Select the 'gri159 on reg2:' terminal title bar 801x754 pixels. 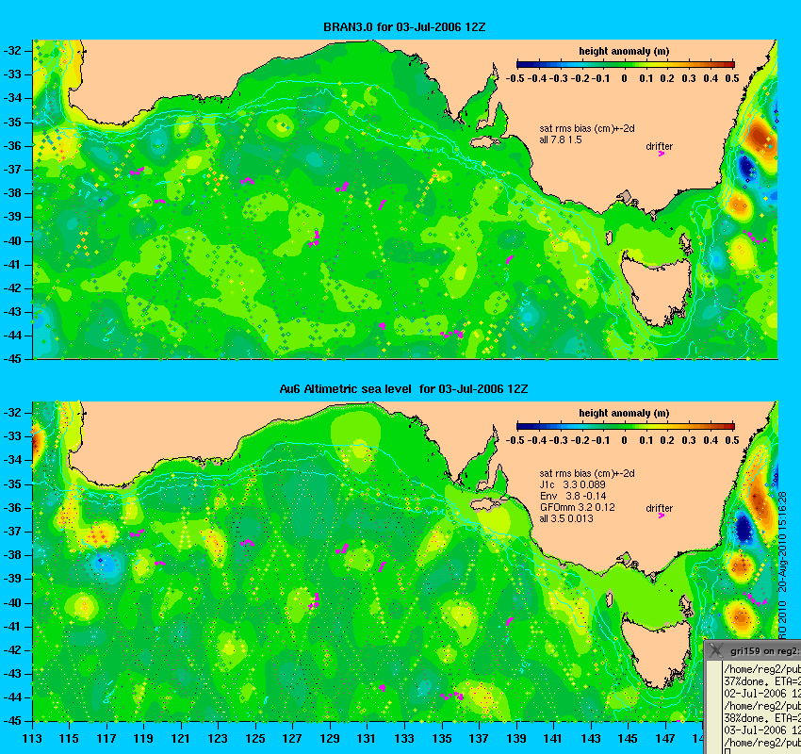[x=753, y=651]
